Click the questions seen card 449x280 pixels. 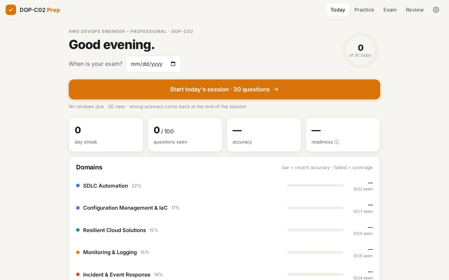pyautogui.click(x=185, y=135)
